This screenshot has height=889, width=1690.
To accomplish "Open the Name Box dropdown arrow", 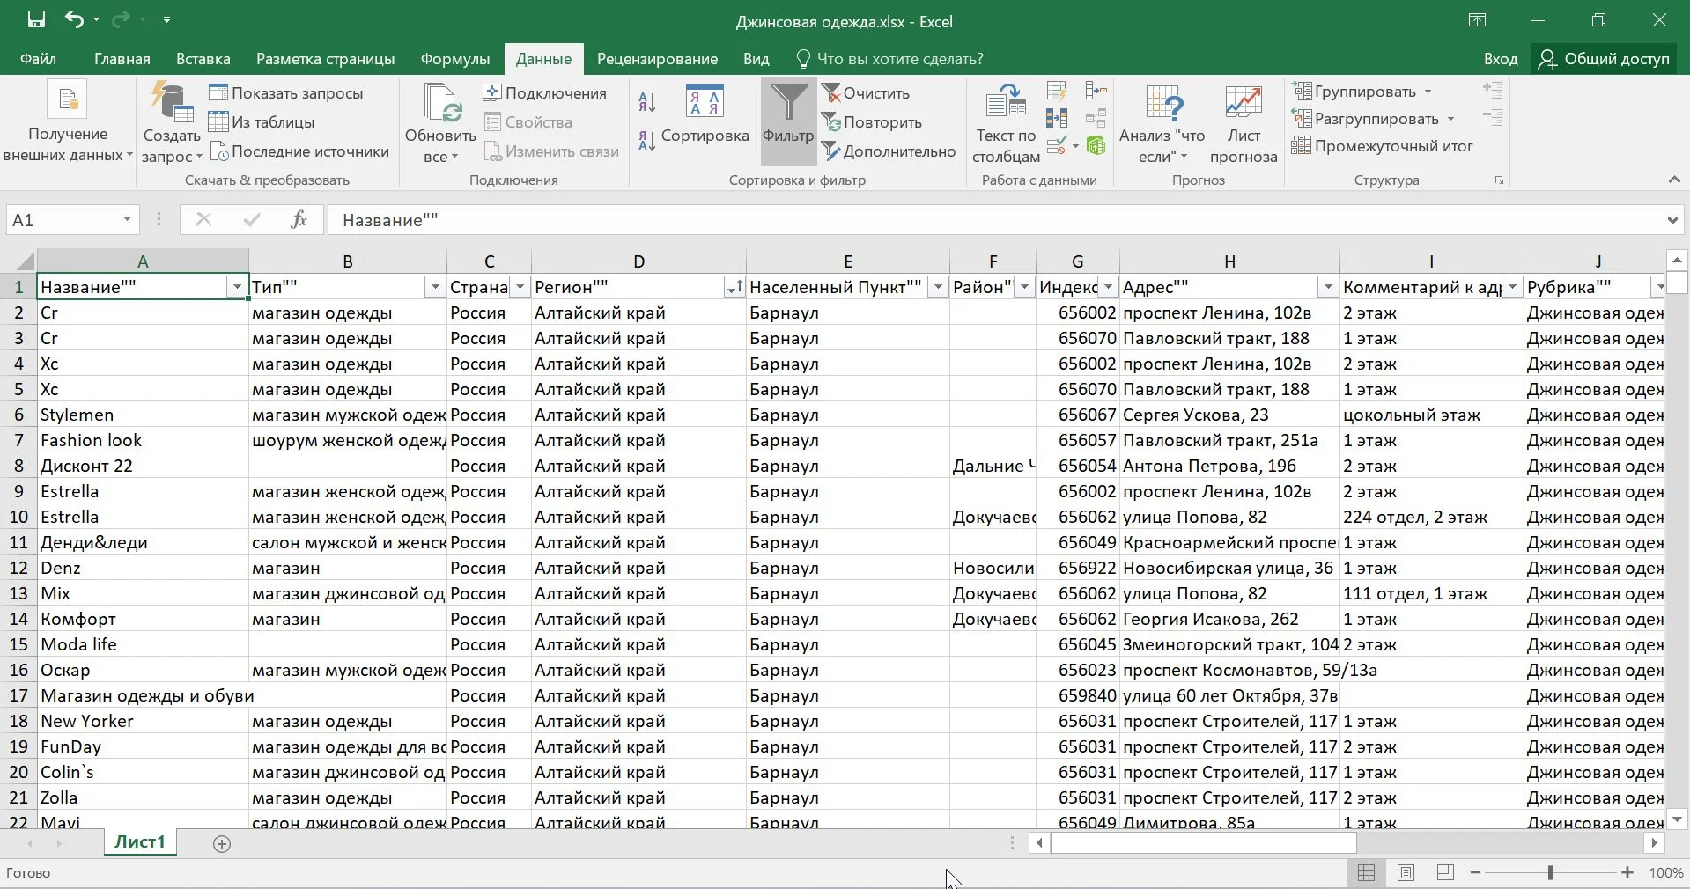I will point(128,220).
